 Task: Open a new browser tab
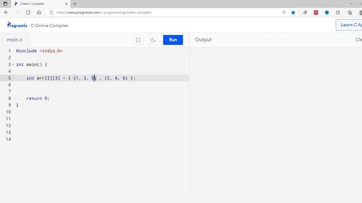75,4
